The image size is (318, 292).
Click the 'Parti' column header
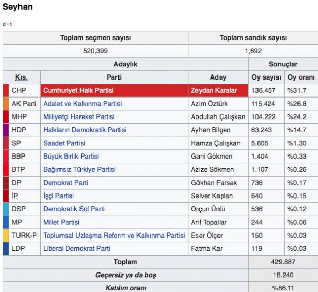(x=114, y=77)
